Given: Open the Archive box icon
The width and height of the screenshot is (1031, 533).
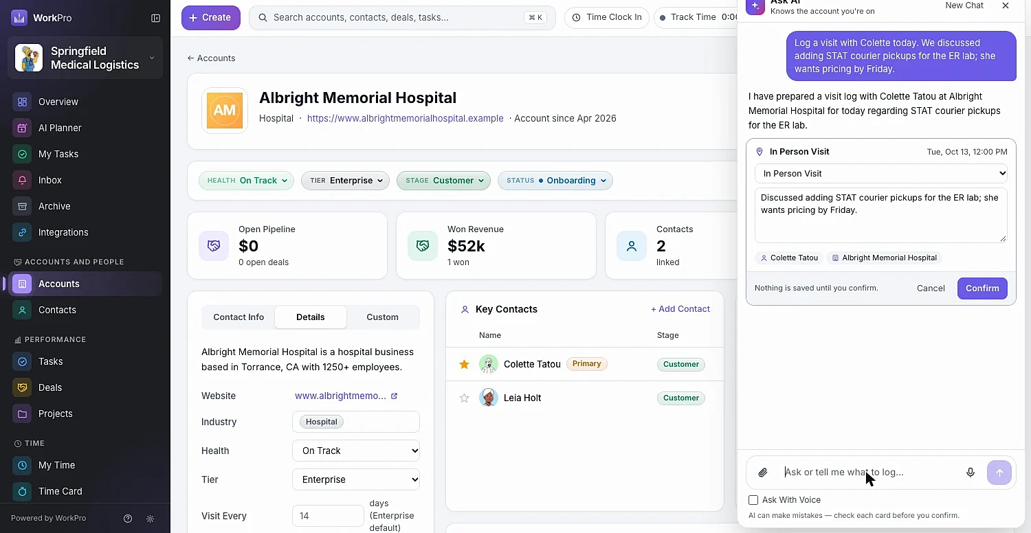Looking at the screenshot, I should (x=22, y=206).
